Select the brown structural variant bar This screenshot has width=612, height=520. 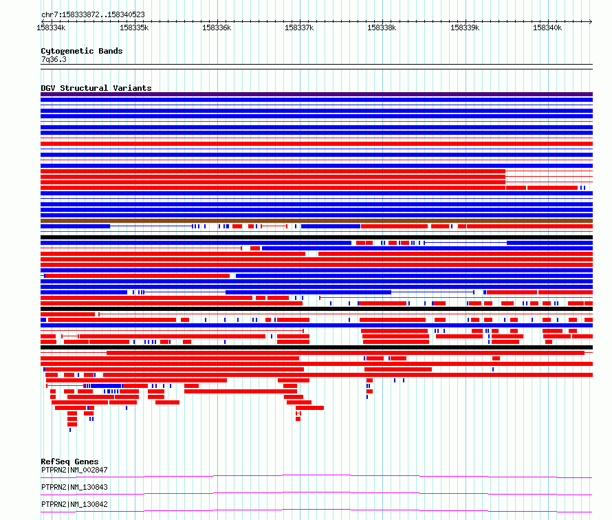316,221
